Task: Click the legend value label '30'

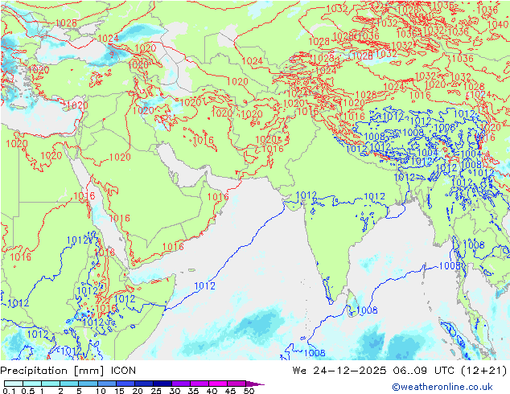Action: click(175, 391)
